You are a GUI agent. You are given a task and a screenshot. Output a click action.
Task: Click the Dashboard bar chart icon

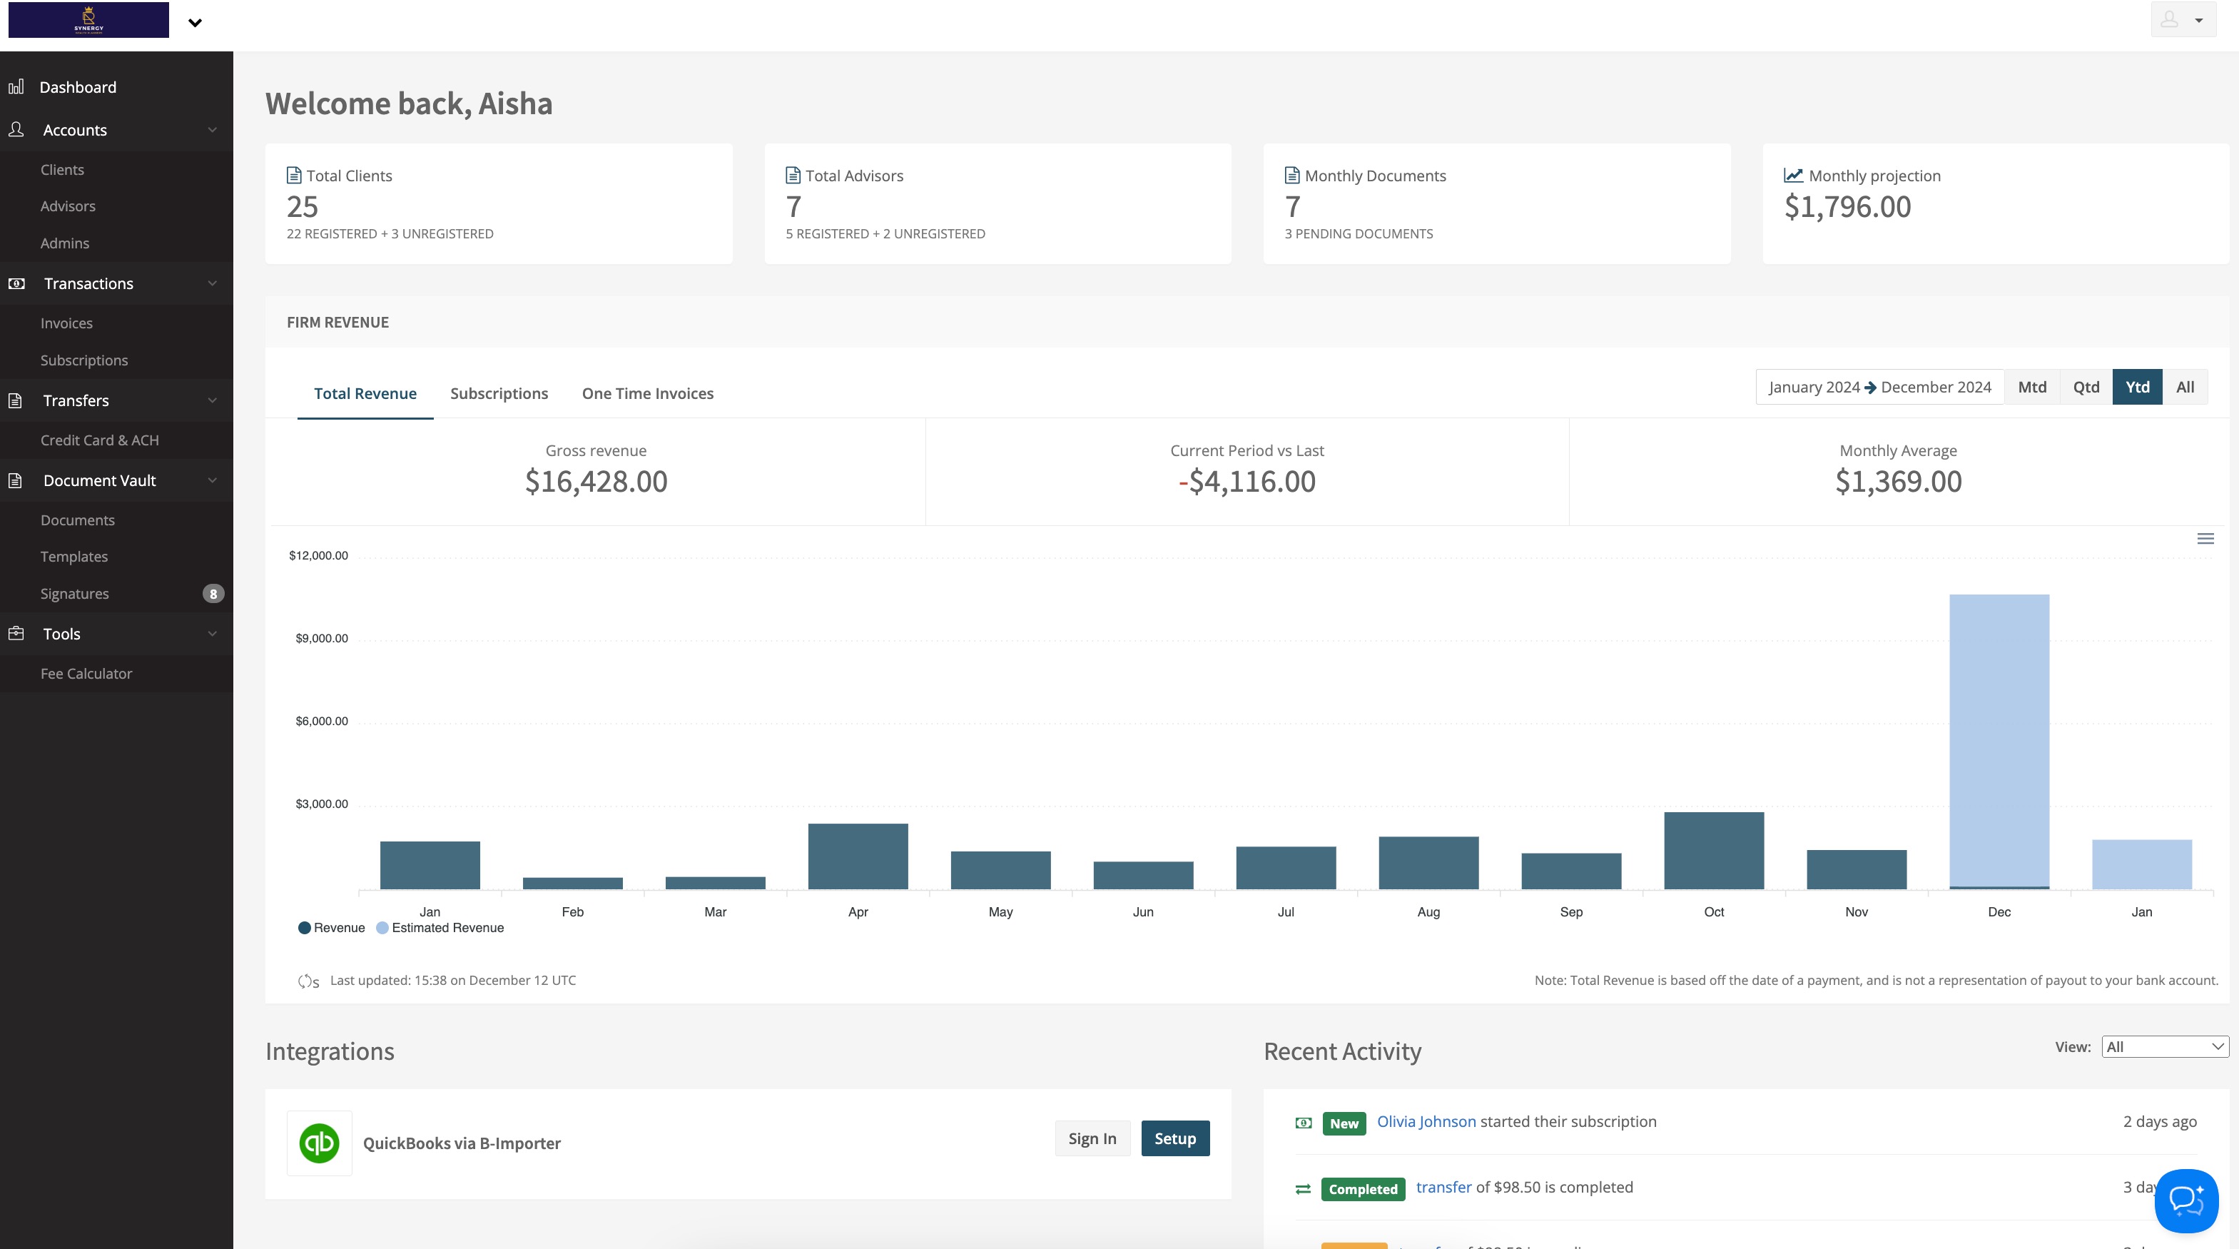click(x=16, y=87)
